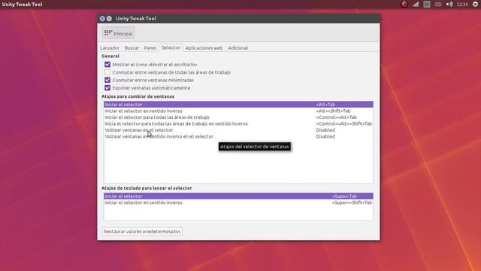This screenshot has height=271, width=481.
Task: Open the battery indicator in top panel
Action: (438, 5)
